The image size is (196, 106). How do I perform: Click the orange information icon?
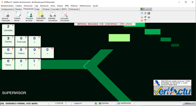(x=142, y=21)
